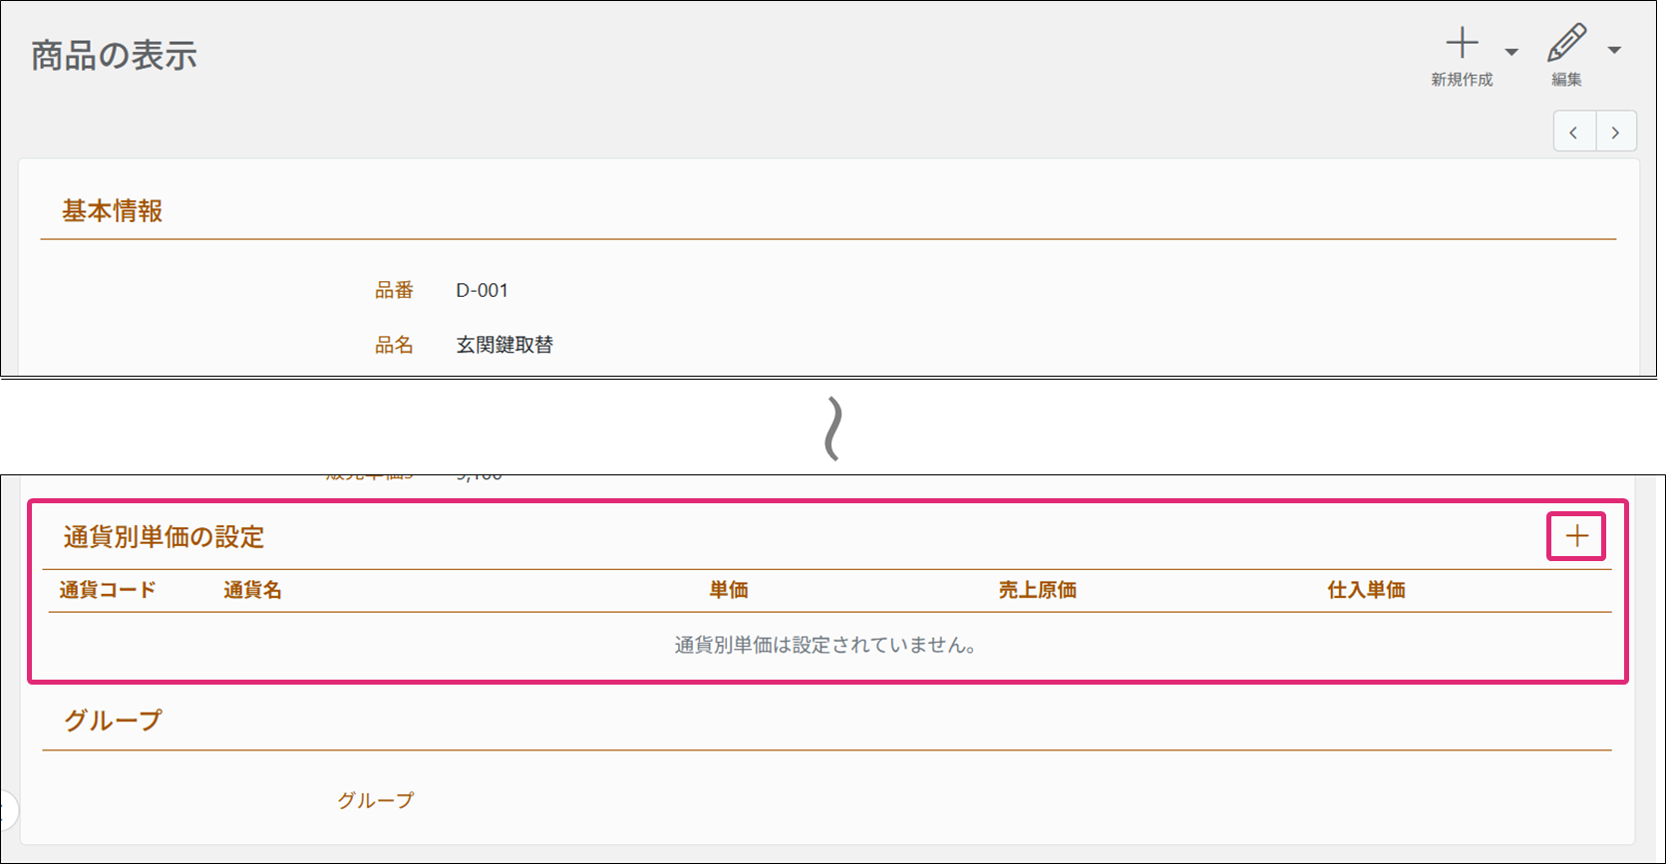Select the 単価 column header

pos(729,590)
